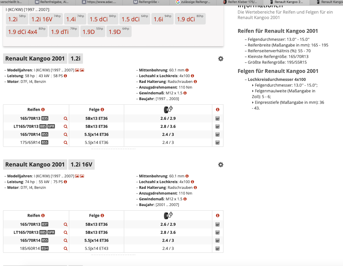Click magnifier next to 185/60R14 85H
Screen dimensions: 343x266
(66, 249)
